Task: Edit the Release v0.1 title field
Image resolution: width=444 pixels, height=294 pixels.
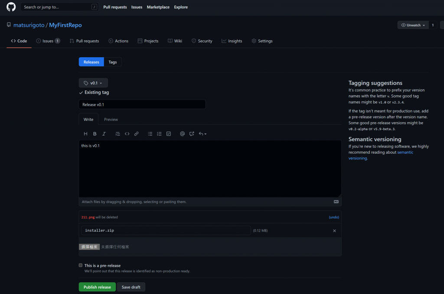Action: tap(142, 105)
